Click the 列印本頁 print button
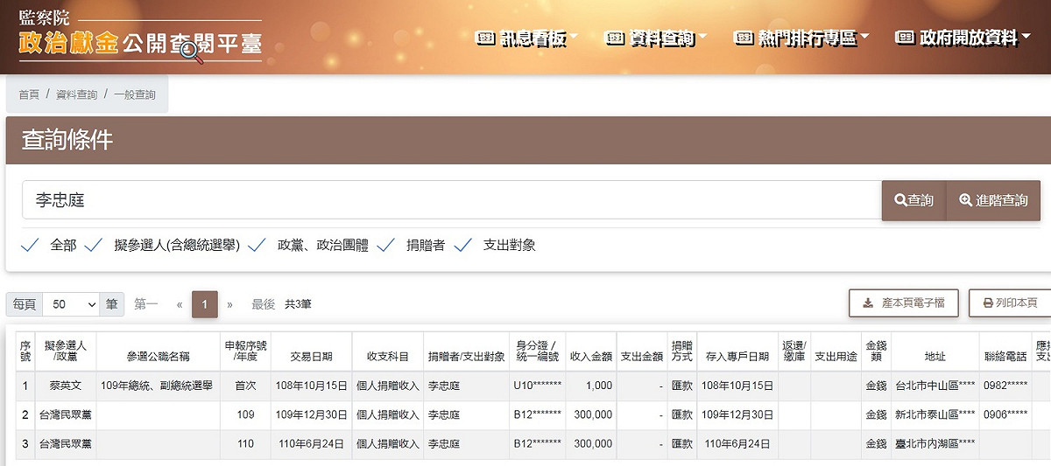 pyautogui.click(x=1010, y=303)
